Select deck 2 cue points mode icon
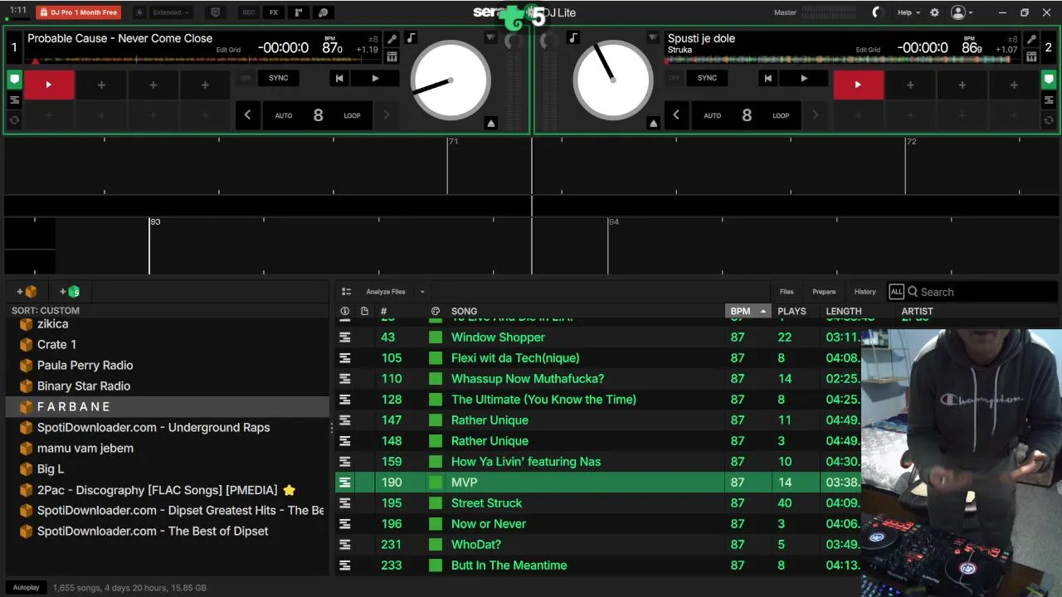This screenshot has width=1062, height=597. (x=1049, y=80)
